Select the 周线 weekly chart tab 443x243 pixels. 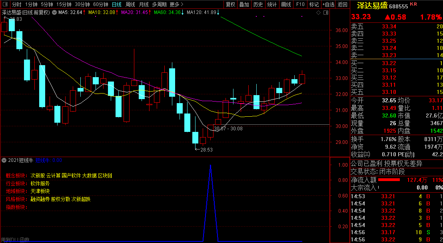(x=130, y=4)
